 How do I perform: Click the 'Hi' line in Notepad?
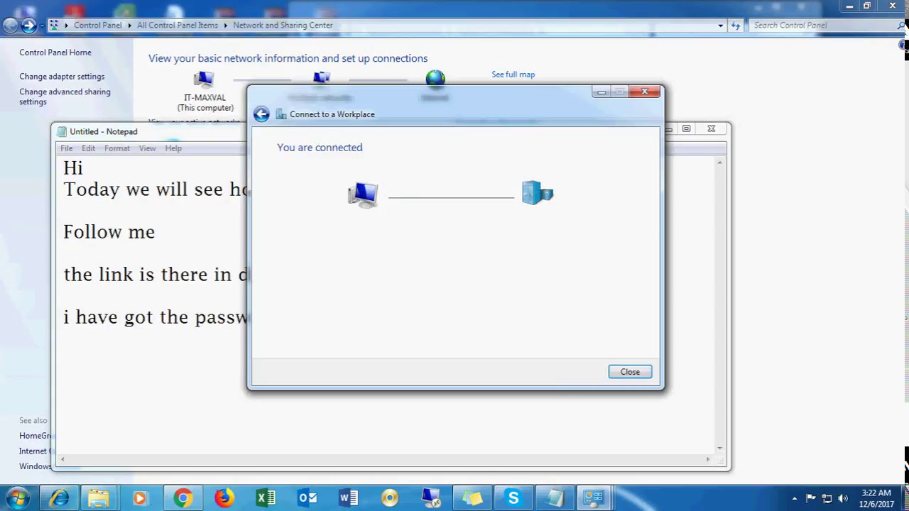(73, 168)
